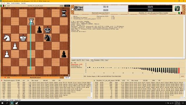
Task: Click the Cancelar menu item
Action: (x=23, y=3)
